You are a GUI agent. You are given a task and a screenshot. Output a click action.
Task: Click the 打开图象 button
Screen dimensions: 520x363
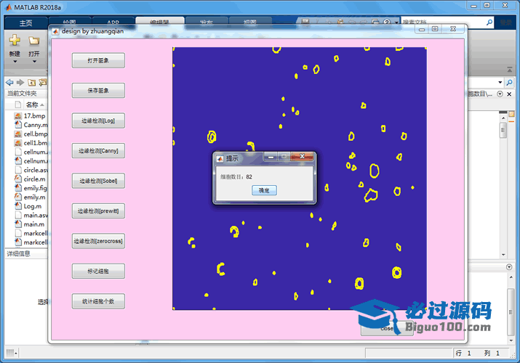98,60
